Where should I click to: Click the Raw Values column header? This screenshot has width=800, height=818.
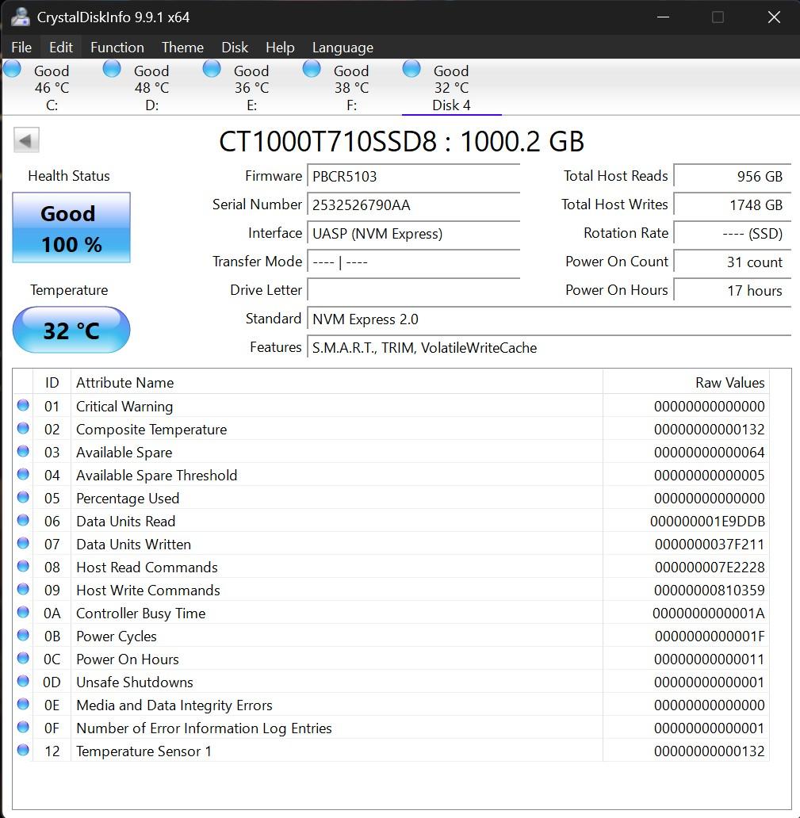(686, 382)
